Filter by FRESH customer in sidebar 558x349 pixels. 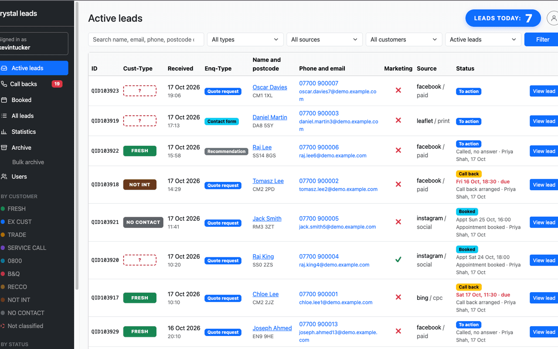[17, 209]
